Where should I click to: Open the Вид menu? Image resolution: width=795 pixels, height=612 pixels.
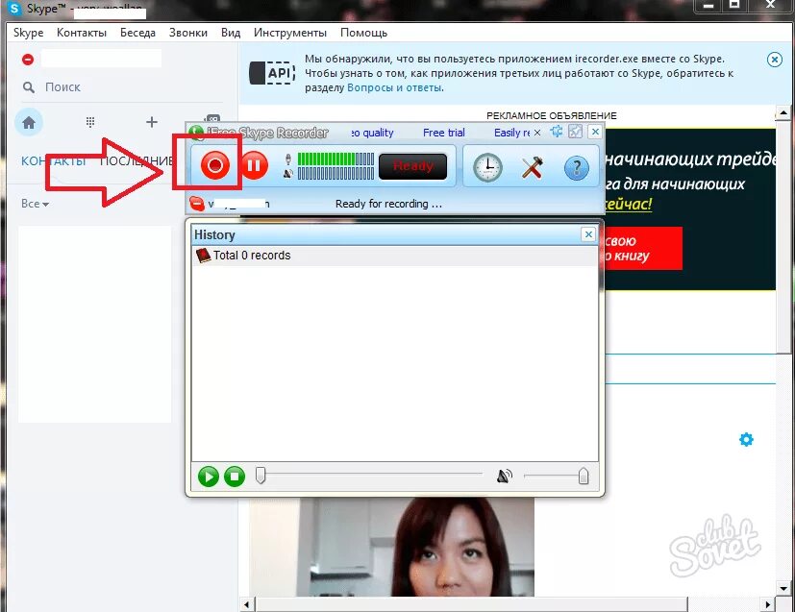point(231,33)
